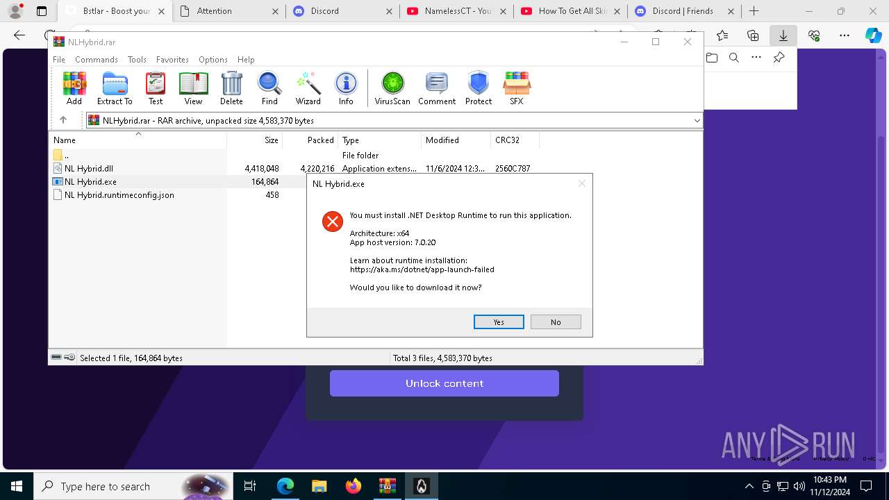Open Edge favorites star icon

click(x=722, y=35)
